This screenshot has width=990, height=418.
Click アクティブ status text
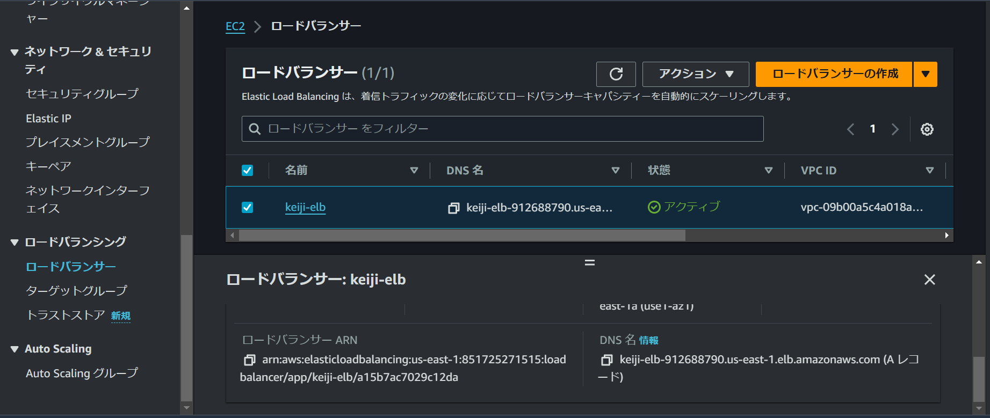[692, 207]
